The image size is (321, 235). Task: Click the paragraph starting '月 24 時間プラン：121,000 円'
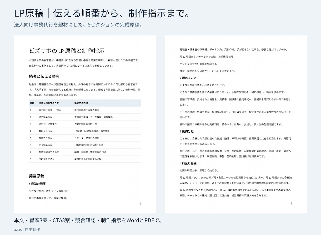click(235, 193)
